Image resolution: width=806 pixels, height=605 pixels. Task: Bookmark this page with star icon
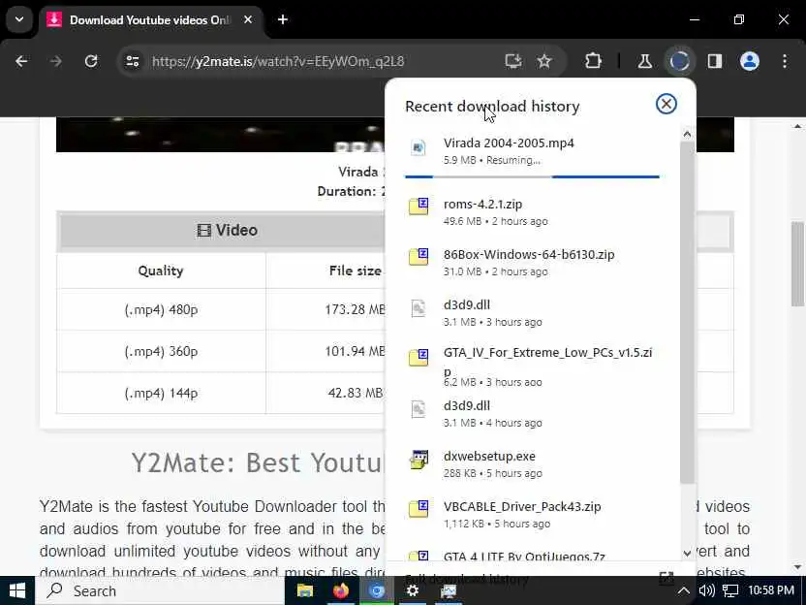point(543,62)
